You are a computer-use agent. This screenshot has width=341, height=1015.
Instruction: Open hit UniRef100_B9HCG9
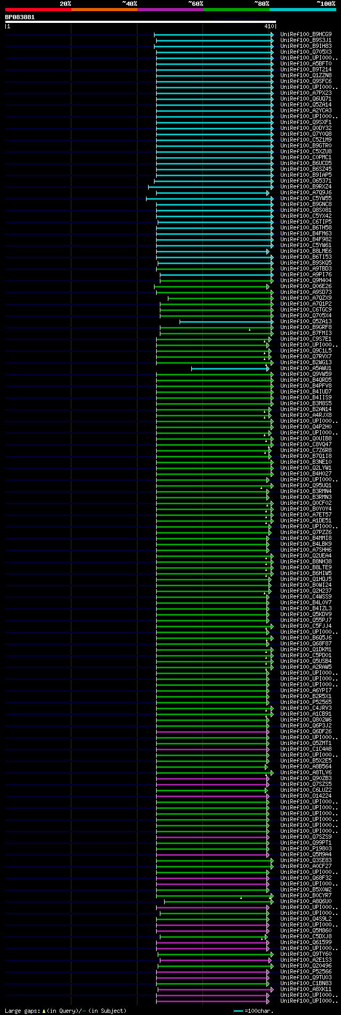click(x=306, y=35)
